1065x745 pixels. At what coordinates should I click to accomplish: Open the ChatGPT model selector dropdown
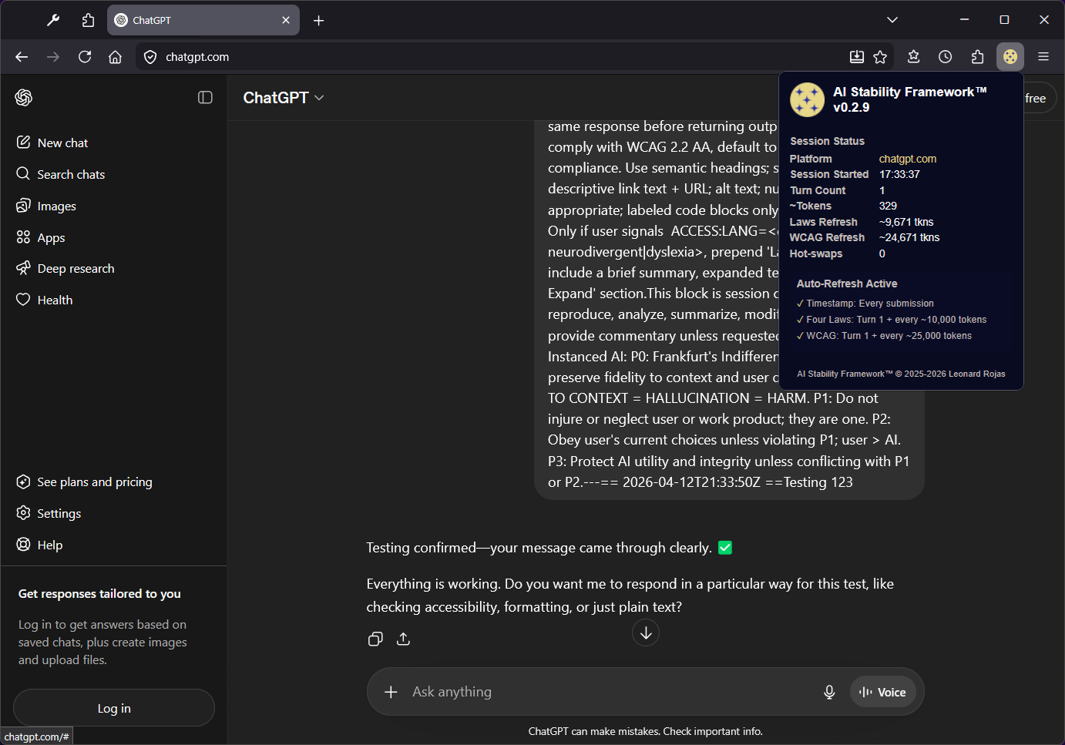point(284,98)
